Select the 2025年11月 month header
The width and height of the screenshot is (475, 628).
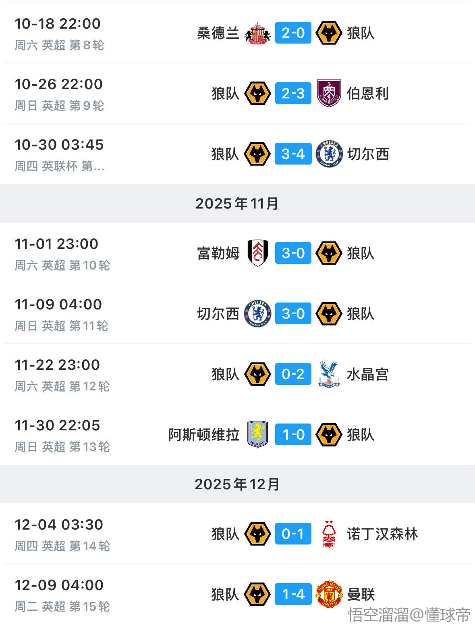[237, 204]
